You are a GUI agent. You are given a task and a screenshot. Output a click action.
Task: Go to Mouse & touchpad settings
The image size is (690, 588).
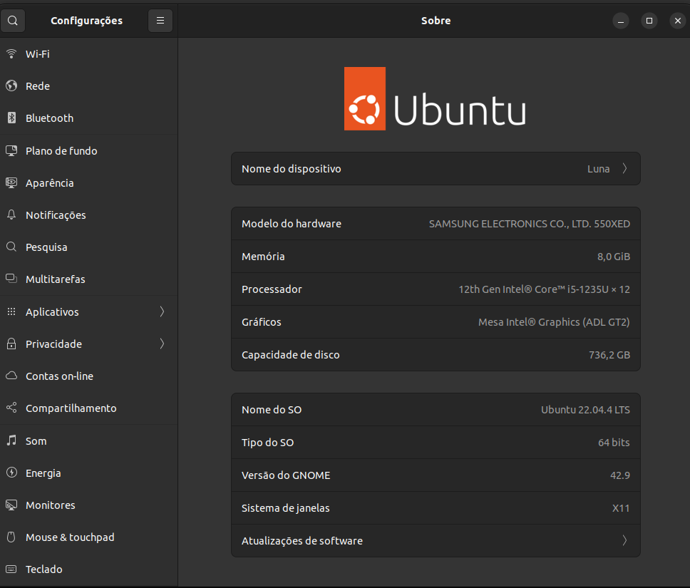89,537
